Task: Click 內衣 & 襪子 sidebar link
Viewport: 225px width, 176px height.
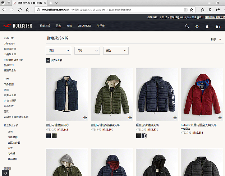Action: 10,101
